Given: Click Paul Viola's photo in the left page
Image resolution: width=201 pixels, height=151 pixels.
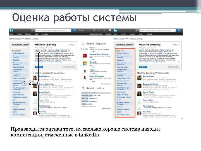Looking at the screenshot, I should (x=35, y=113).
